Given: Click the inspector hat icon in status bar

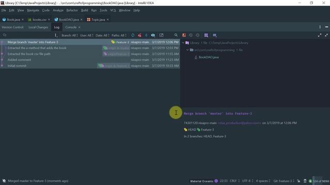Looking at the screenshot, I should click(305, 181).
